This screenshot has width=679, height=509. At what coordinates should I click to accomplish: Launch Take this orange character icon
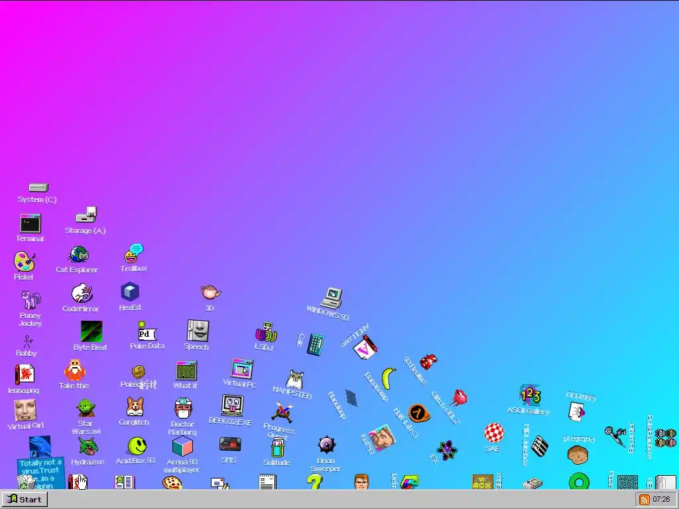point(74,370)
